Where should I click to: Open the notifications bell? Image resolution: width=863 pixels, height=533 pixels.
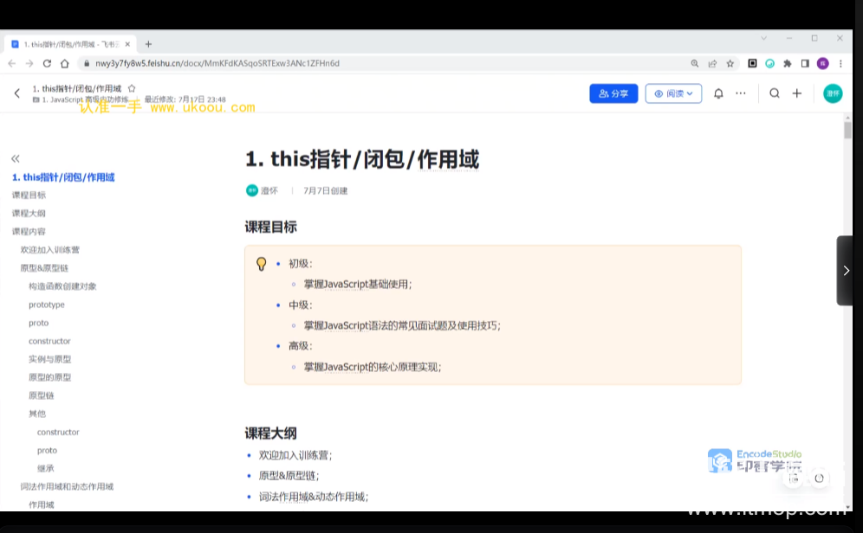(718, 93)
